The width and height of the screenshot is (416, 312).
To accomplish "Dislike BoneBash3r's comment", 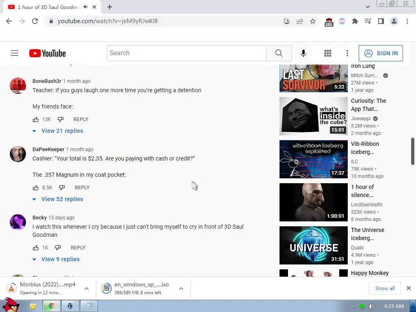I will (x=61, y=119).
